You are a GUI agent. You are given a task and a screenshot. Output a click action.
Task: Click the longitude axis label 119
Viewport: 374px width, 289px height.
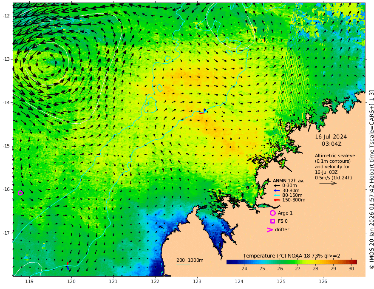(x=29, y=281)
